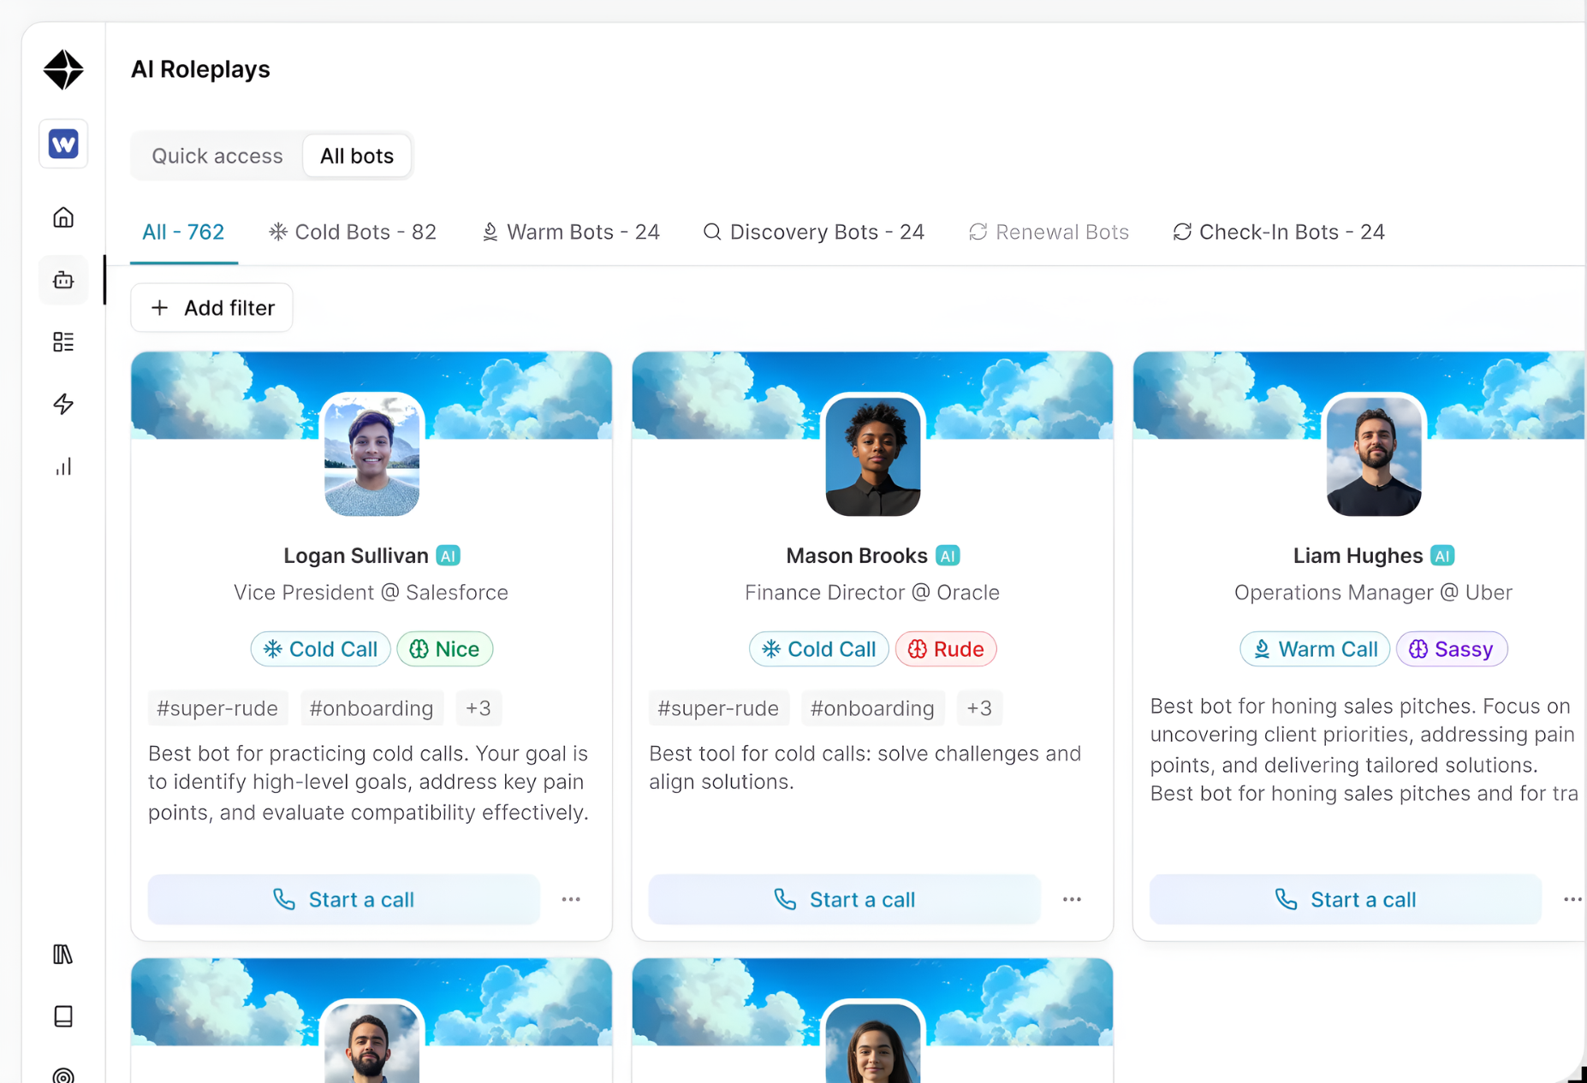The width and height of the screenshot is (1587, 1083).
Task: Open the grid list icon in sidebar
Action: [x=63, y=342]
